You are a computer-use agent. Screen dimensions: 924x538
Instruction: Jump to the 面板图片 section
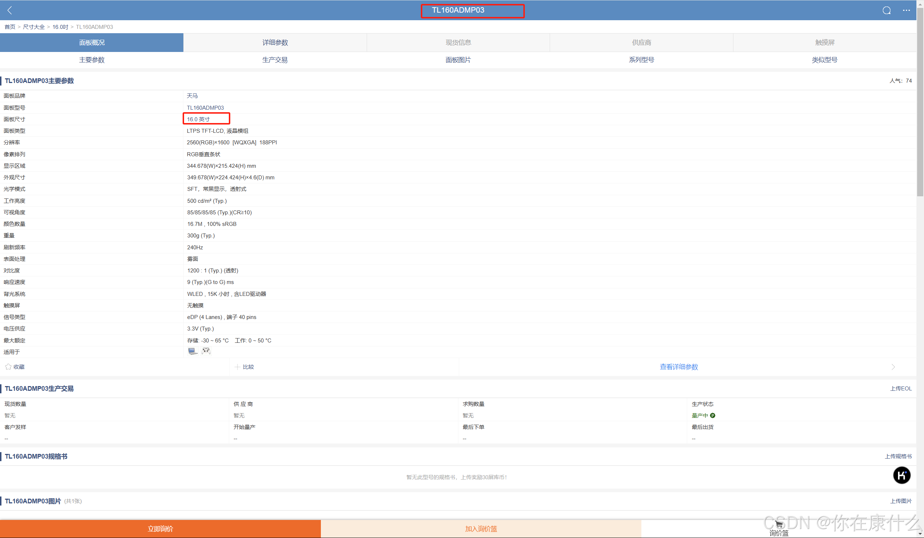[x=458, y=60]
